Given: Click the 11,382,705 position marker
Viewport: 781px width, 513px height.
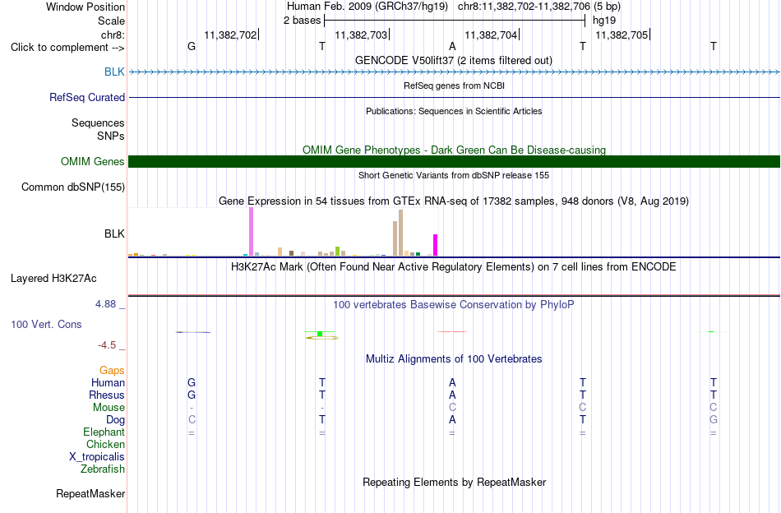Looking at the screenshot, I should (x=622, y=35).
